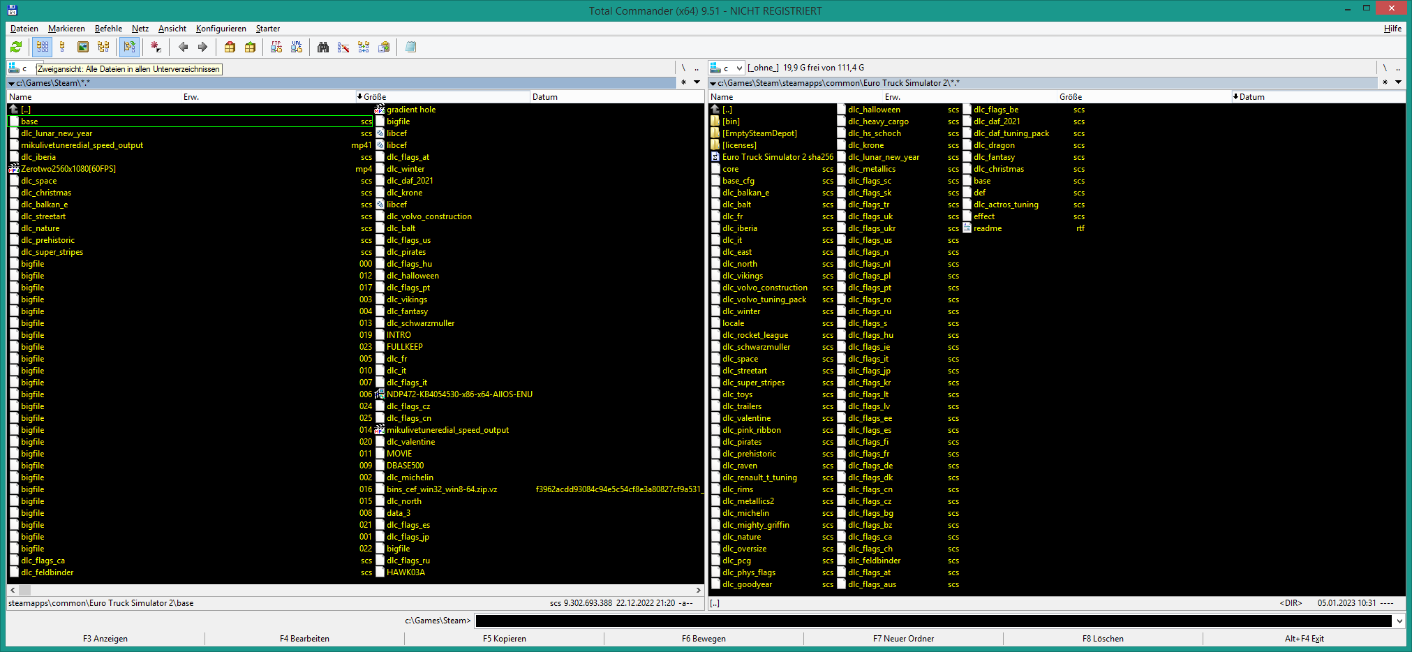Sort left panel by Erw. column
The image size is (1412, 652).
(x=268, y=97)
